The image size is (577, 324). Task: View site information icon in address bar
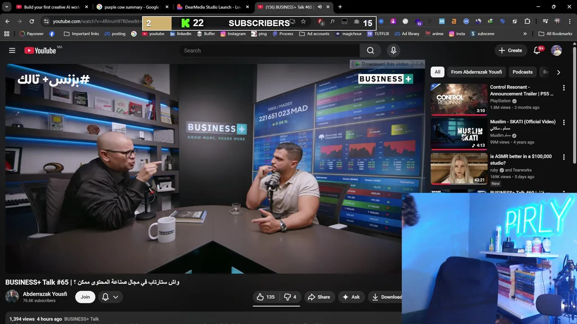[46, 21]
